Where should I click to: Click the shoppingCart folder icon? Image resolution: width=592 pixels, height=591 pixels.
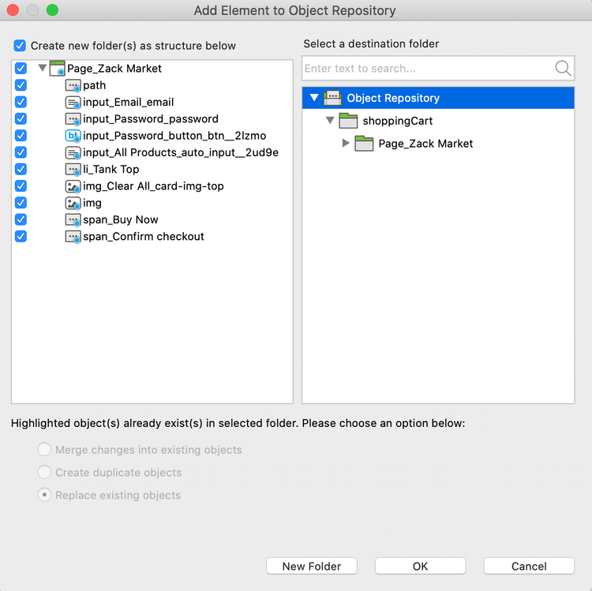pyautogui.click(x=348, y=121)
